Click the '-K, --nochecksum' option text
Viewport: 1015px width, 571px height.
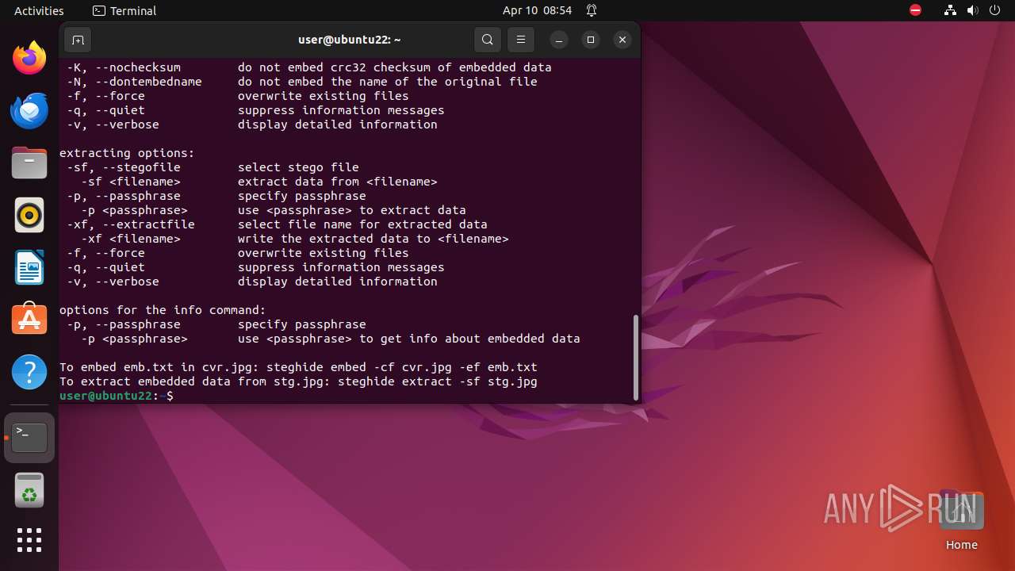pos(124,67)
